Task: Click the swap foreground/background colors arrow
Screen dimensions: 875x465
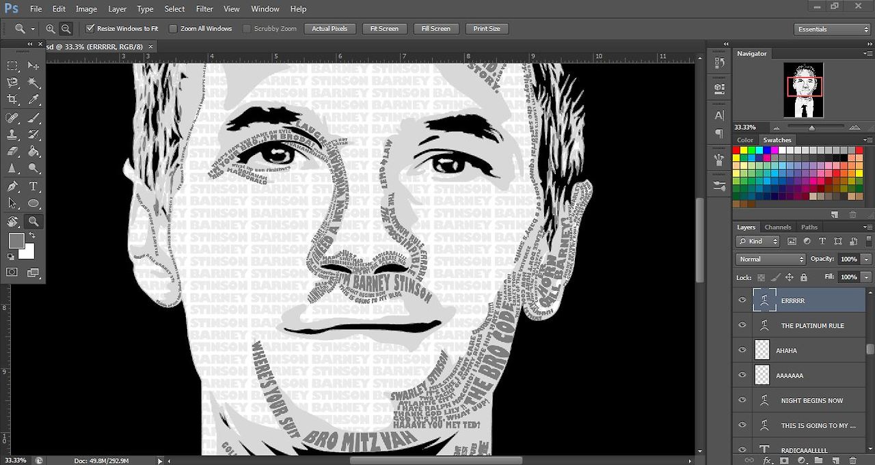Action: click(x=32, y=235)
